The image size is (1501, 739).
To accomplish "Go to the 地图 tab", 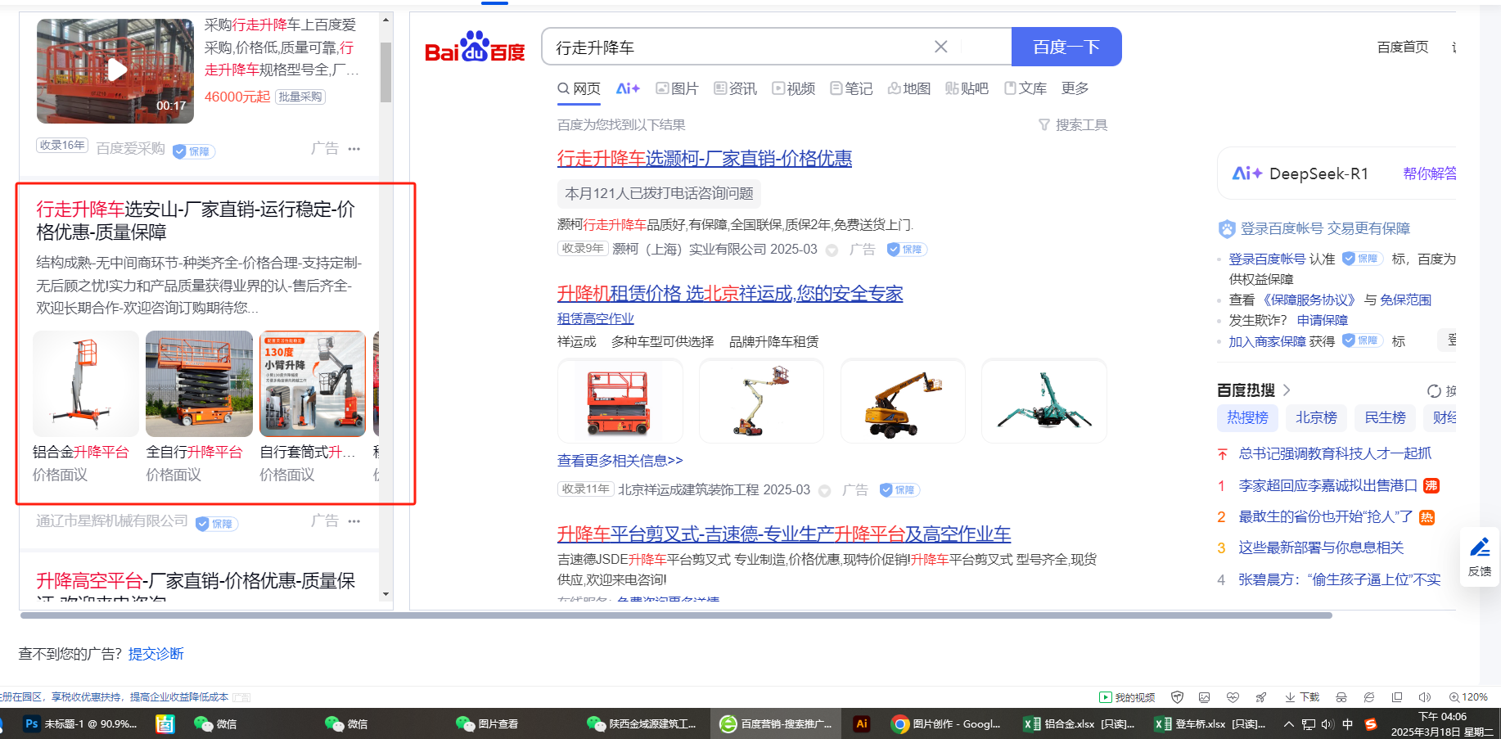I will (x=909, y=88).
